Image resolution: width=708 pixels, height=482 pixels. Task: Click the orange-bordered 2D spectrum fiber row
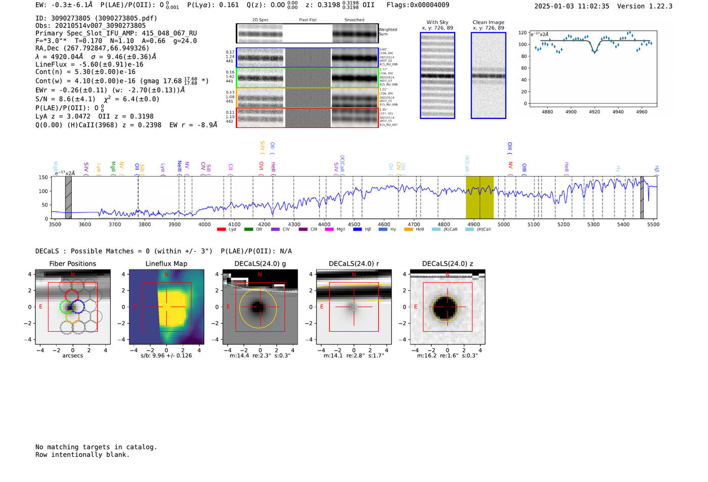(x=307, y=98)
